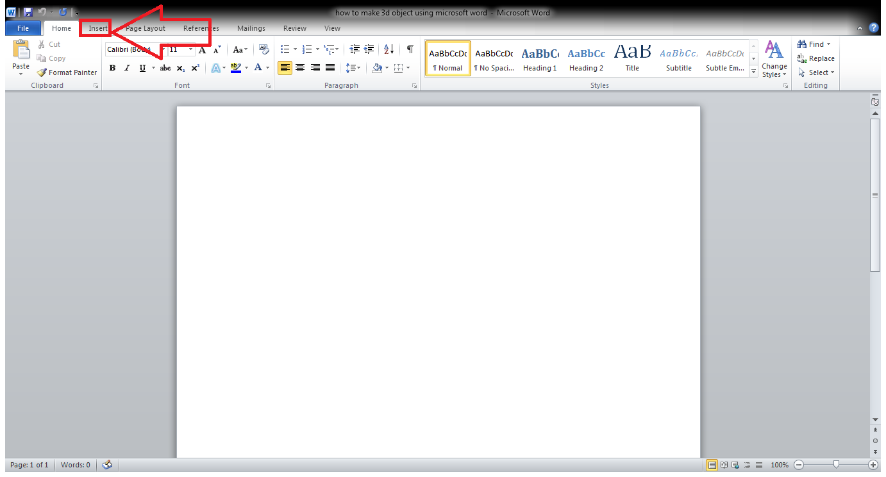Open the Sort dialog icon
Screen dimensions: 886x477
[x=389, y=49]
